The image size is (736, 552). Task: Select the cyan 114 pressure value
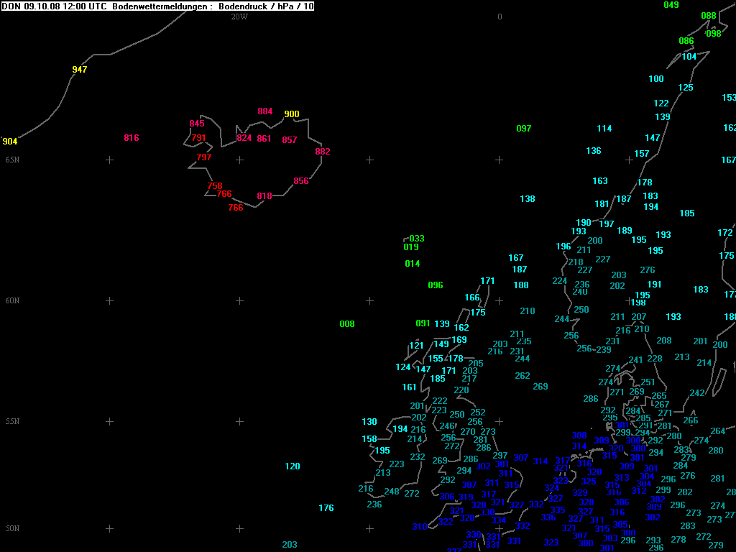click(604, 129)
